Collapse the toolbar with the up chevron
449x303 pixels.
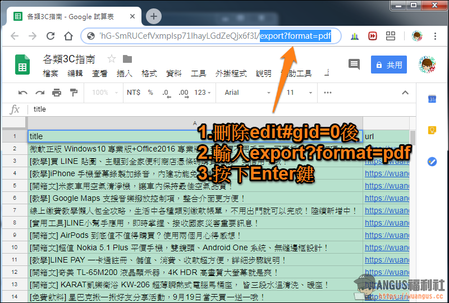click(x=405, y=93)
